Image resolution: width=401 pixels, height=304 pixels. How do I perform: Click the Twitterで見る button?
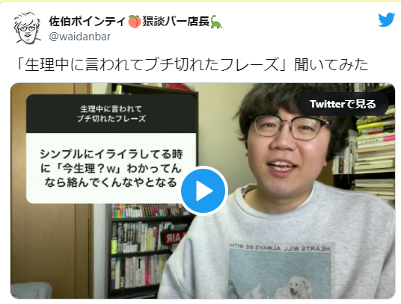point(343,104)
